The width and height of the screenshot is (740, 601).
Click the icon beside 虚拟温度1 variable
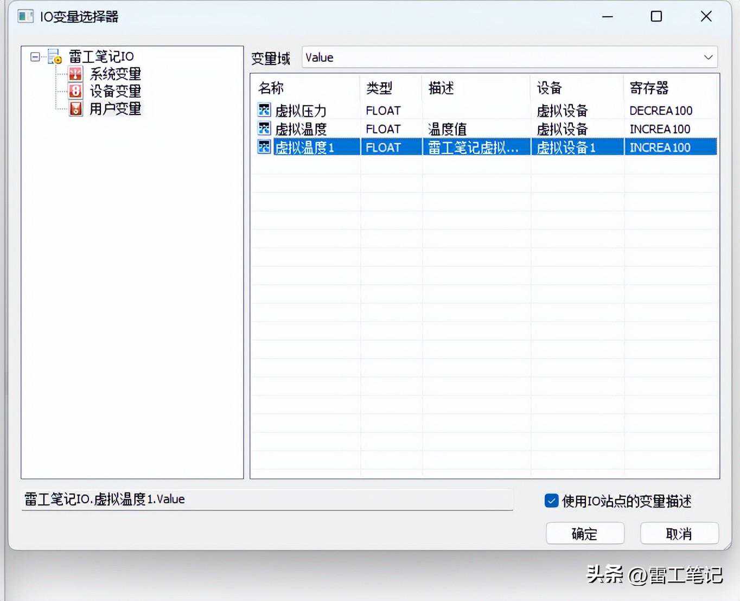[x=264, y=147]
